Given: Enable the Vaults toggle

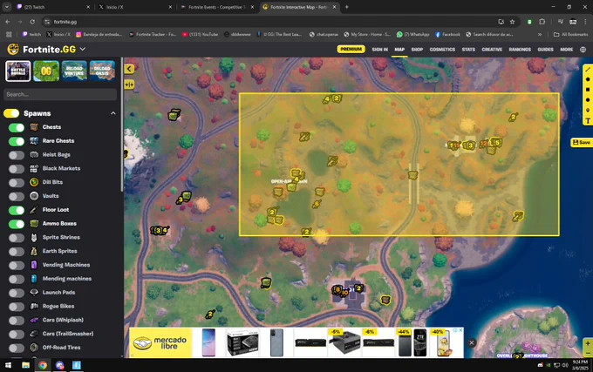Looking at the screenshot, I should click(17, 196).
